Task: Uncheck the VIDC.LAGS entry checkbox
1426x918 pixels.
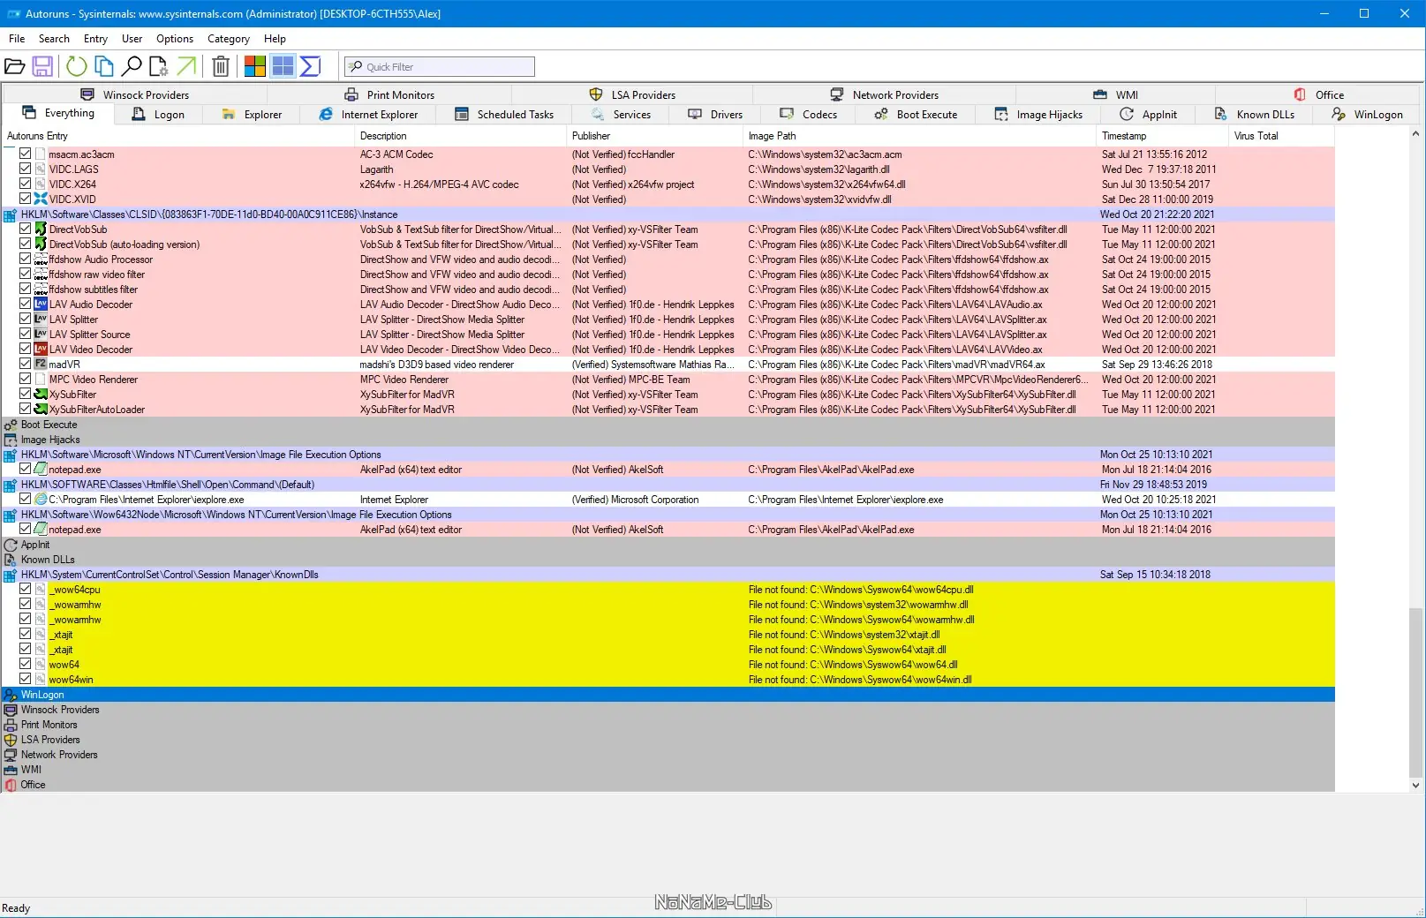Action: (x=26, y=169)
